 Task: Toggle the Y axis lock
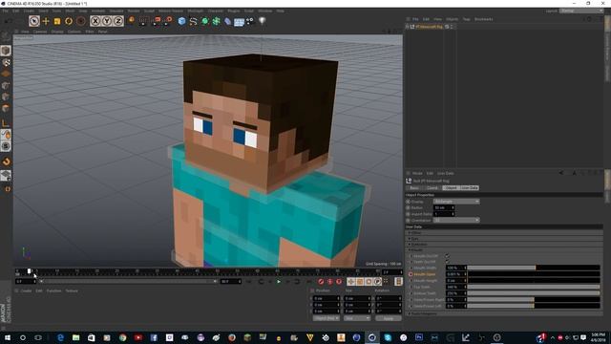point(107,21)
